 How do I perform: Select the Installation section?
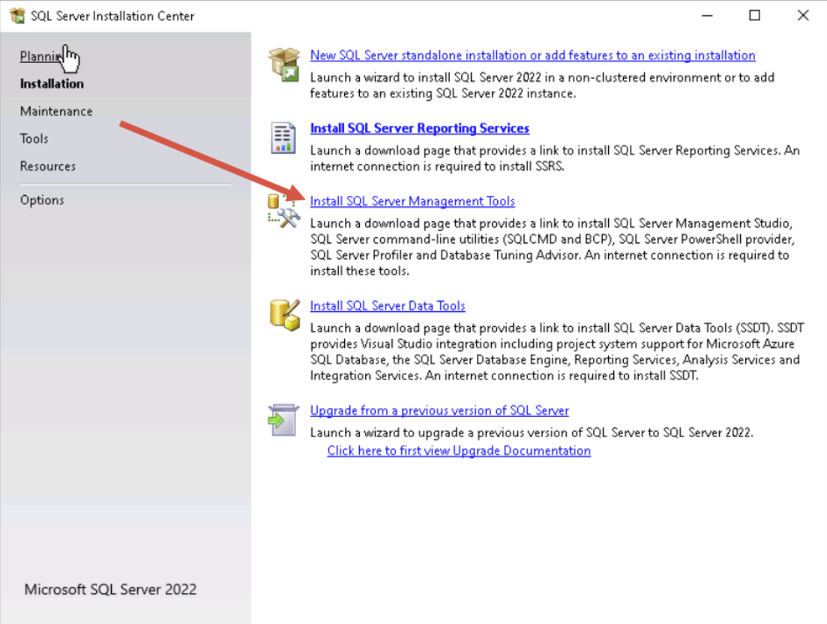pyautogui.click(x=52, y=84)
